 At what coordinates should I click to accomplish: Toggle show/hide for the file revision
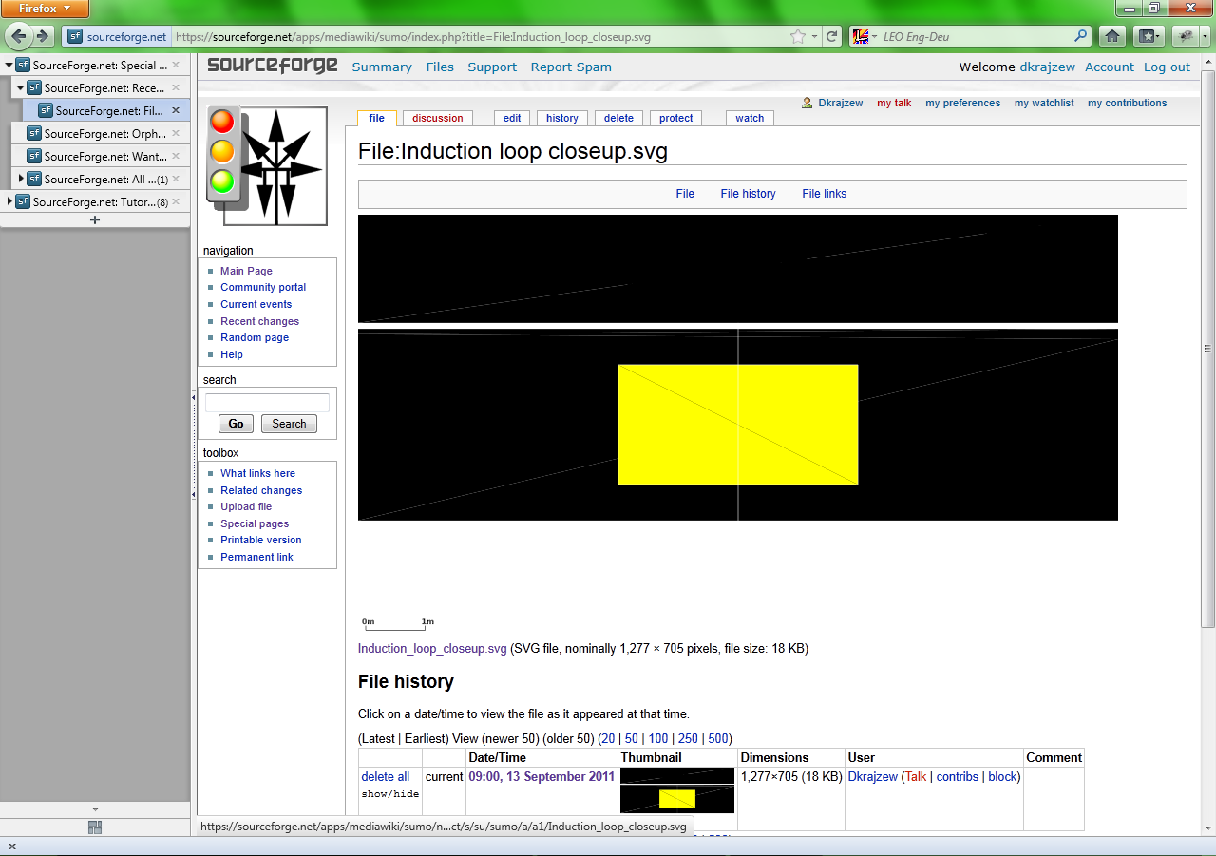[x=389, y=794]
